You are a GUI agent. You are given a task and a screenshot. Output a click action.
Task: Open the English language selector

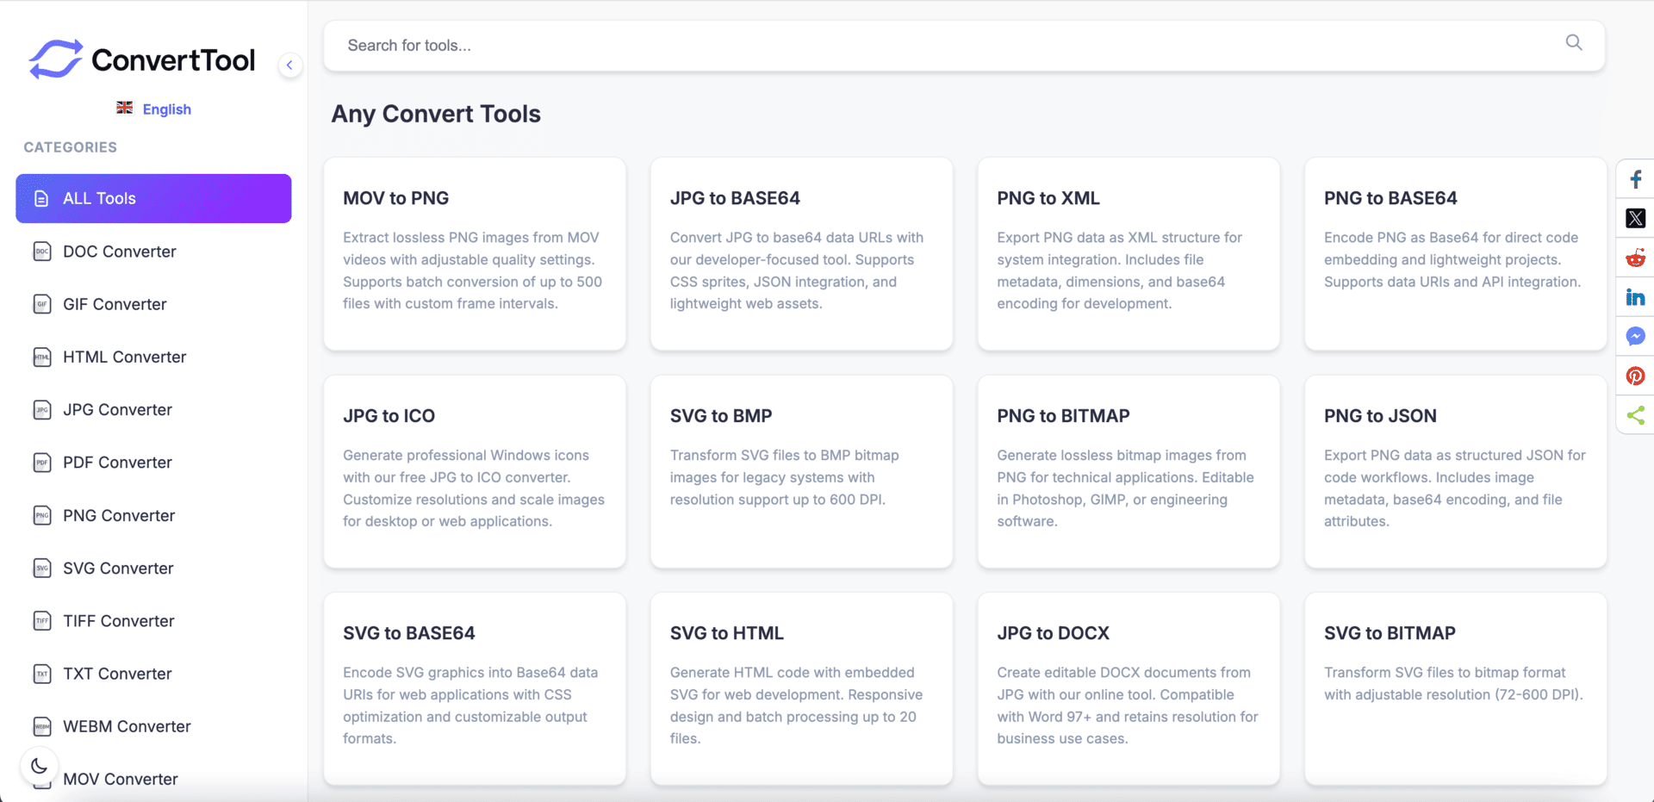[x=154, y=109]
